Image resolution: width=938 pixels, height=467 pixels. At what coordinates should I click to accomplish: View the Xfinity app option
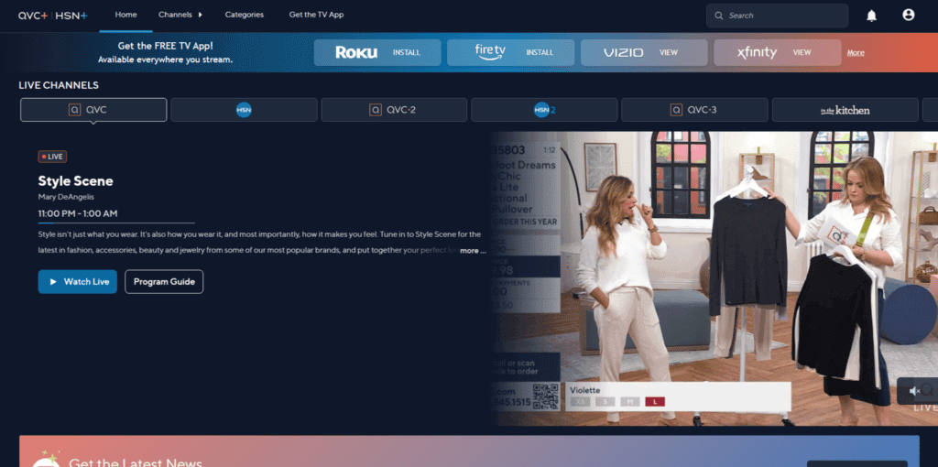click(777, 52)
